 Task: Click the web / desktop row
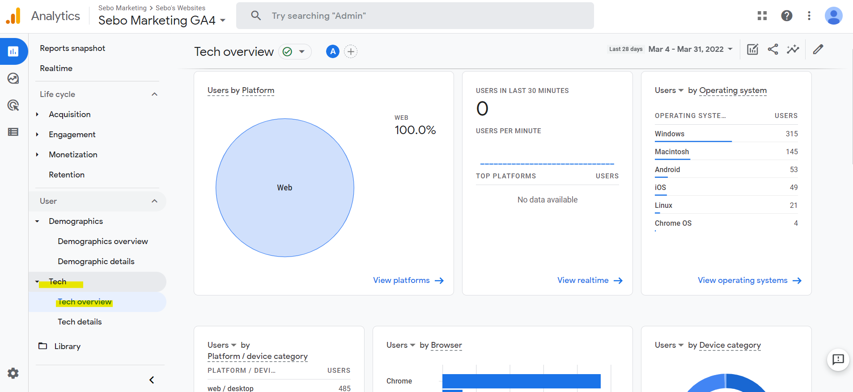tap(279, 388)
